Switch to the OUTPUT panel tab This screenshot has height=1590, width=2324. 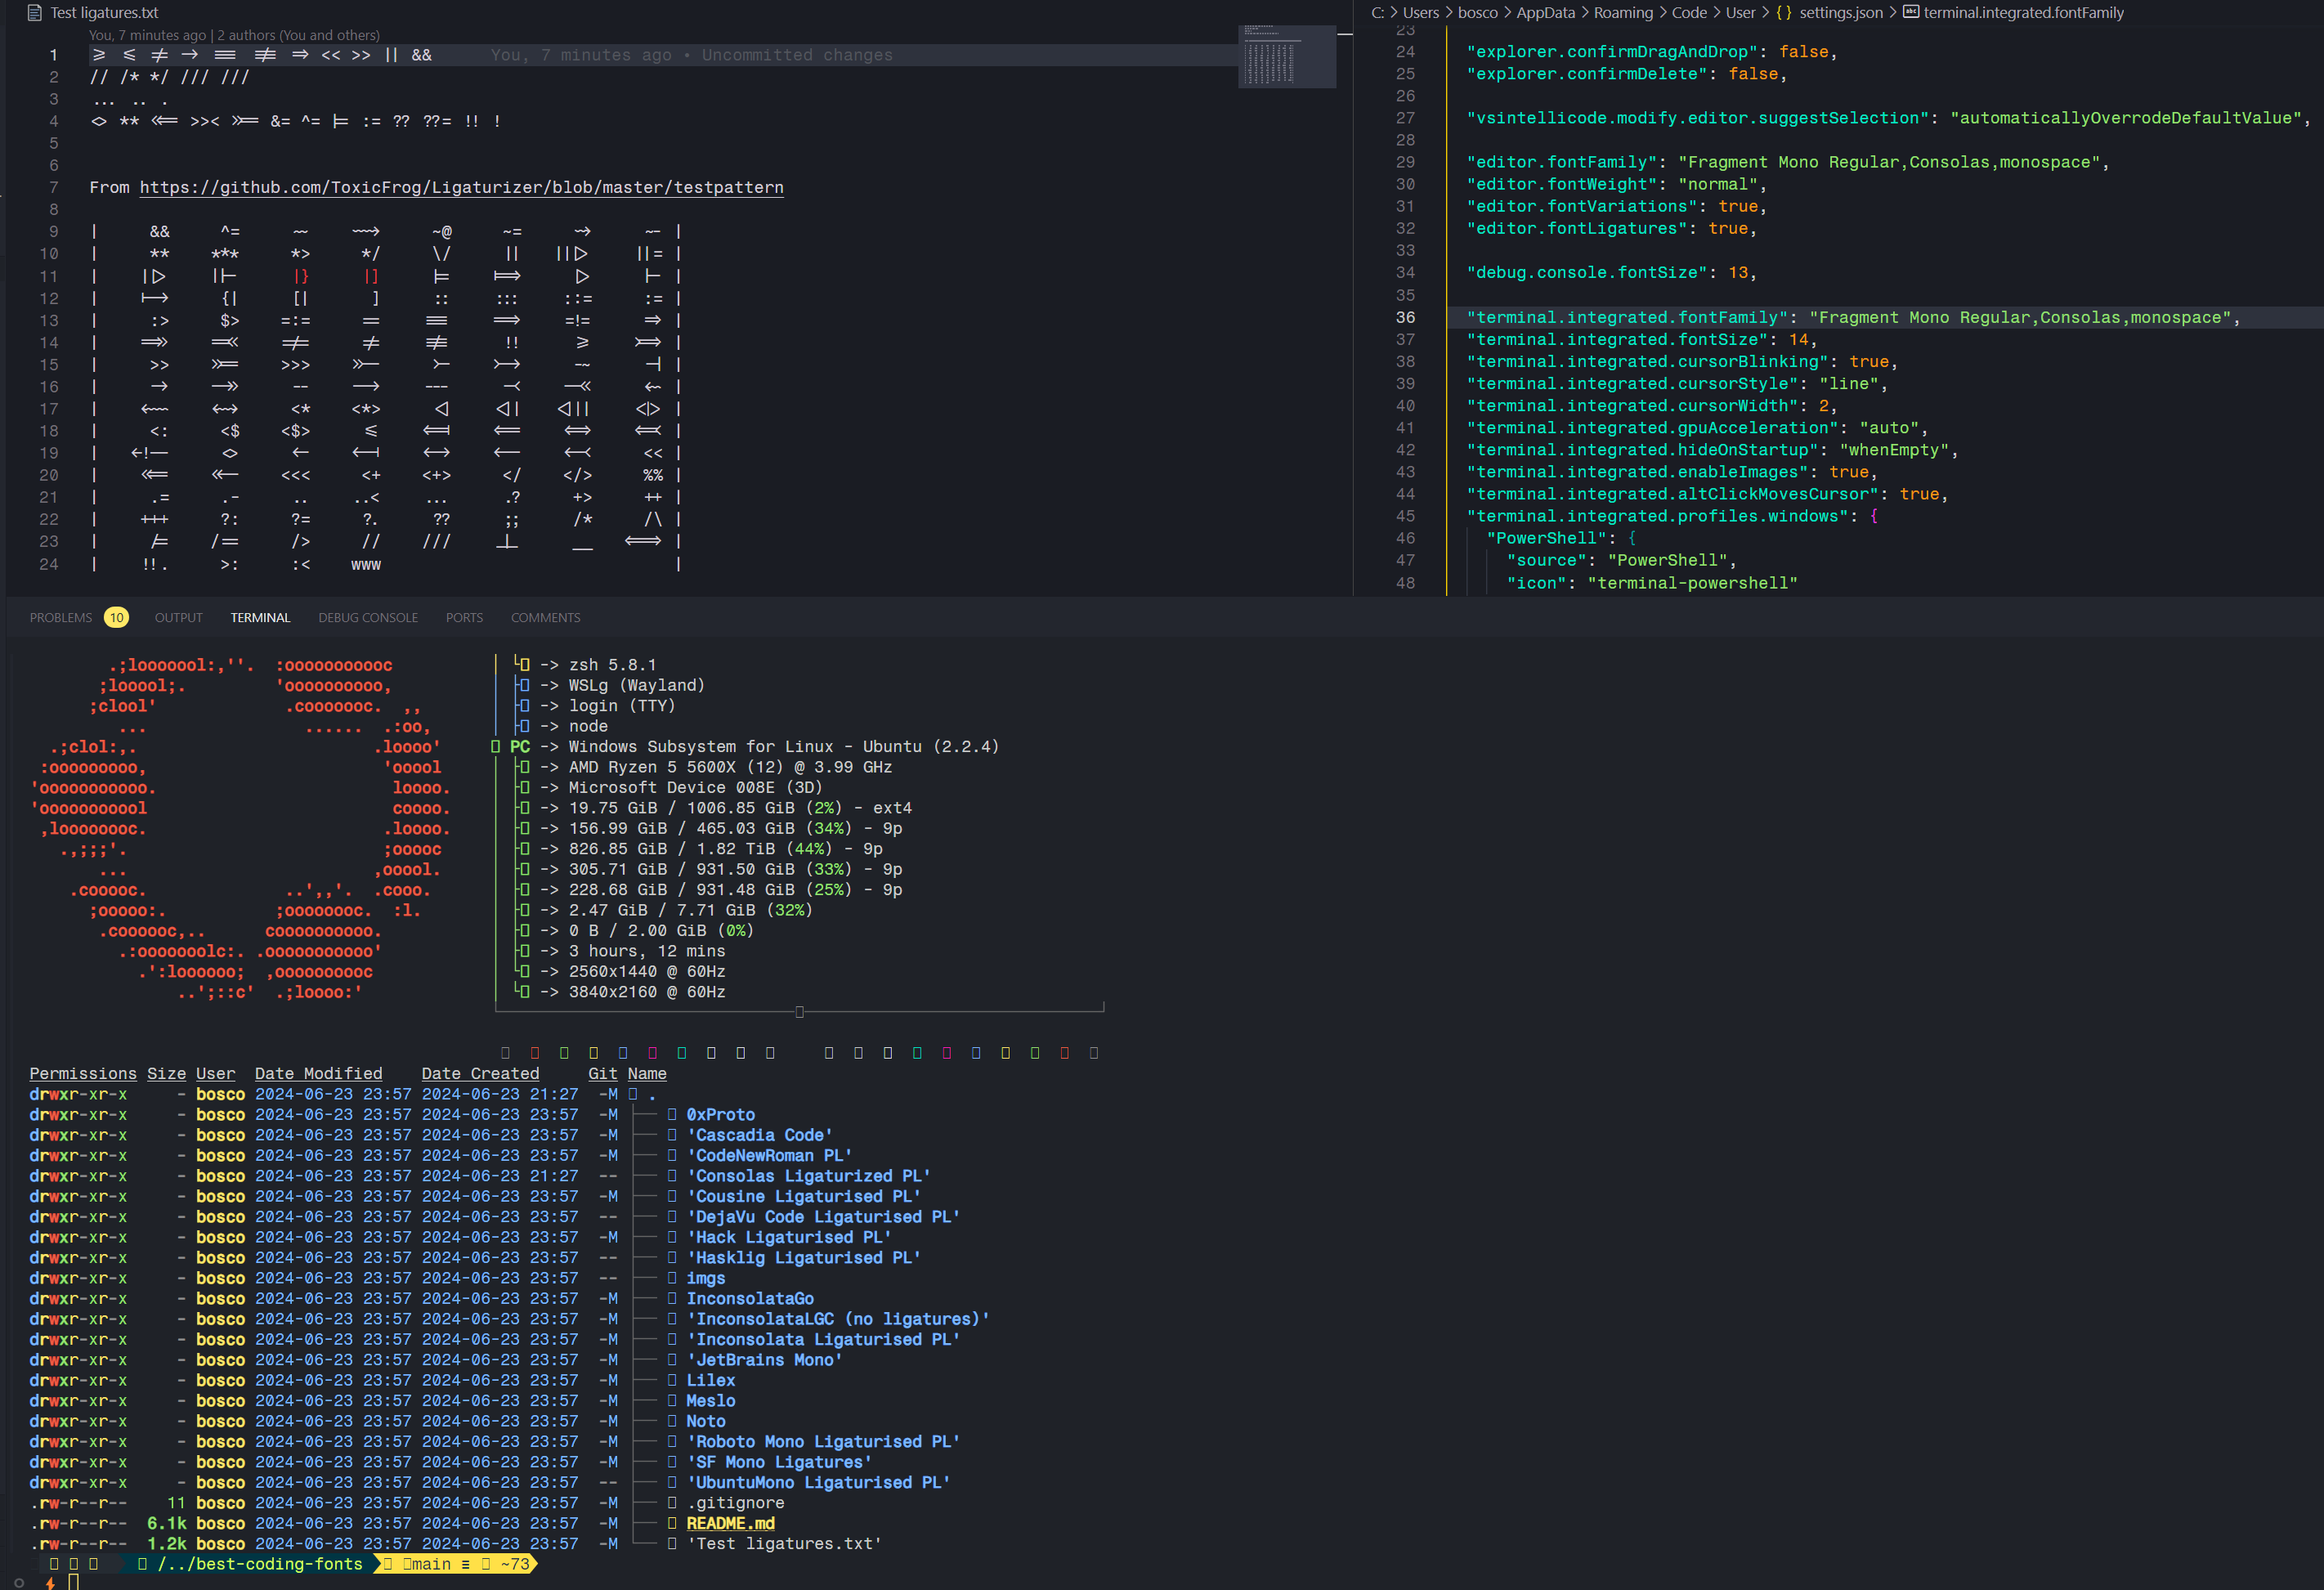178,618
